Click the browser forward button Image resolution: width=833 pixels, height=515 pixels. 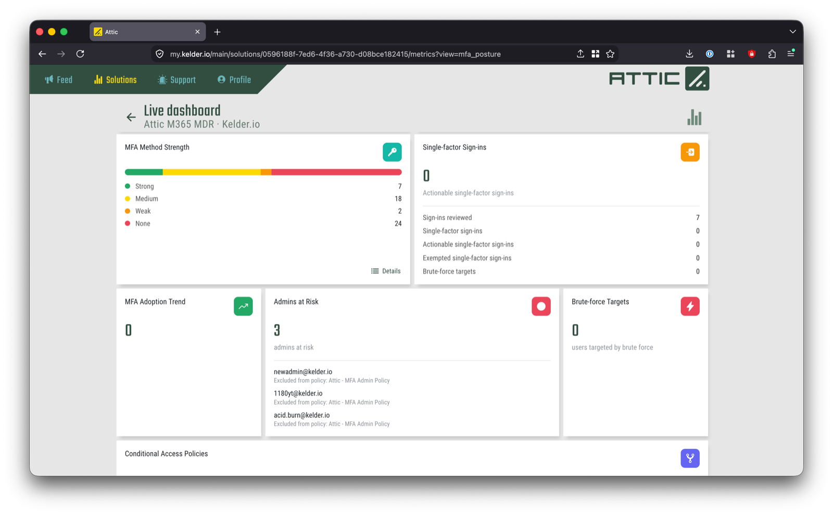[x=61, y=54]
